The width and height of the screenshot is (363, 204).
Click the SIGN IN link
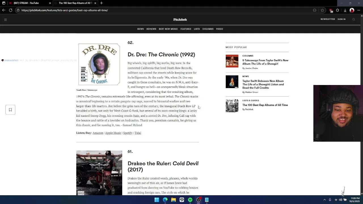pyautogui.click(x=341, y=19)
